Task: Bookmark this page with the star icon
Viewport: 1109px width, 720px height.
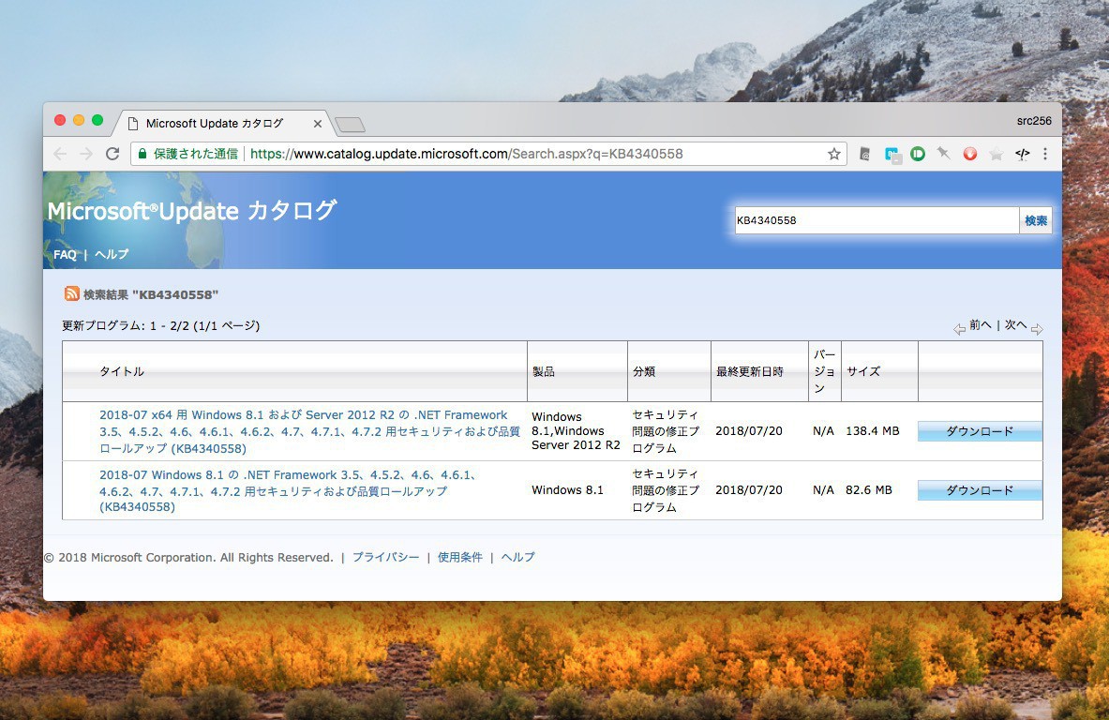Action: tap(834, 154)
